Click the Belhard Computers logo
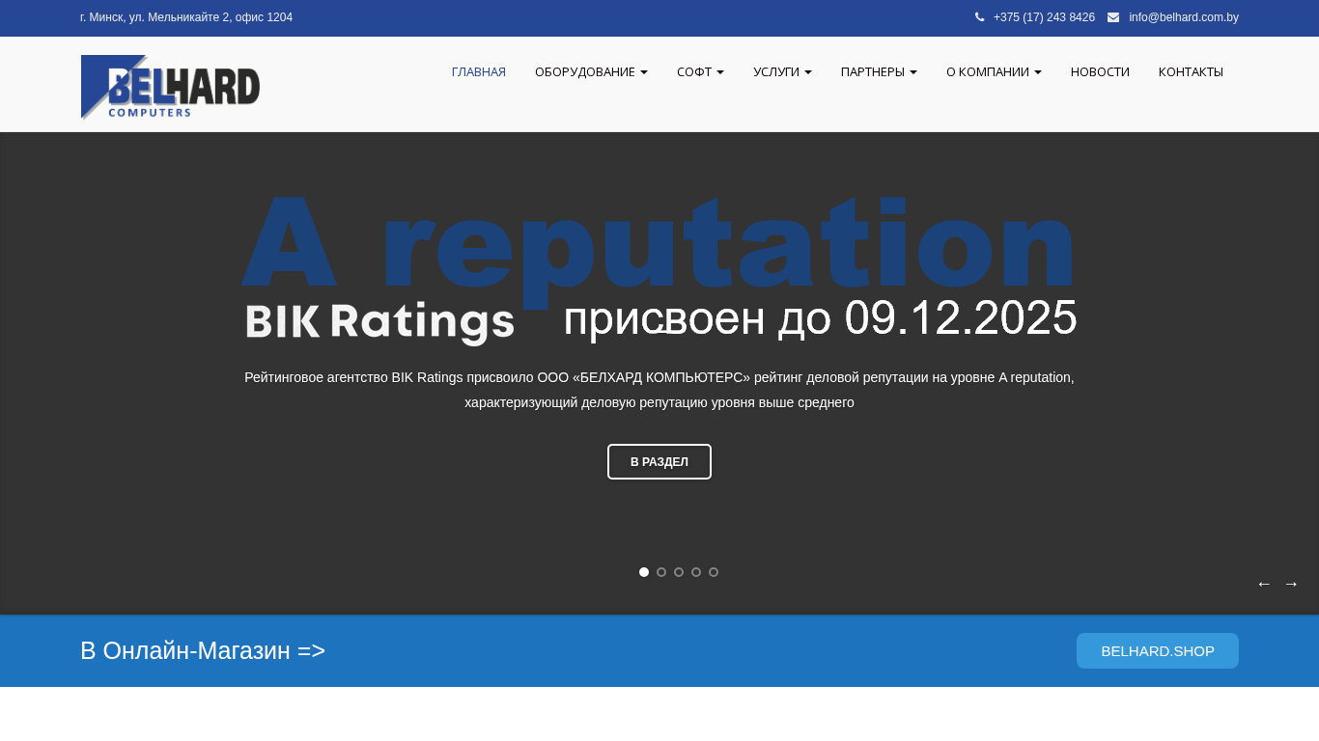 click(170, 87)
